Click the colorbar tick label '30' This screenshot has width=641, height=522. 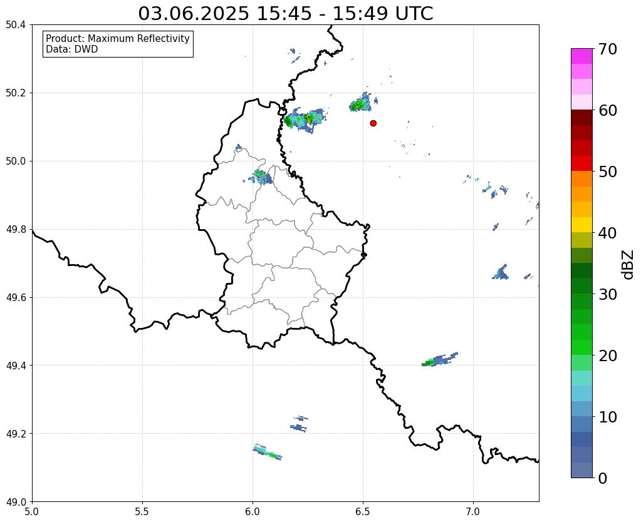point(608,294)
